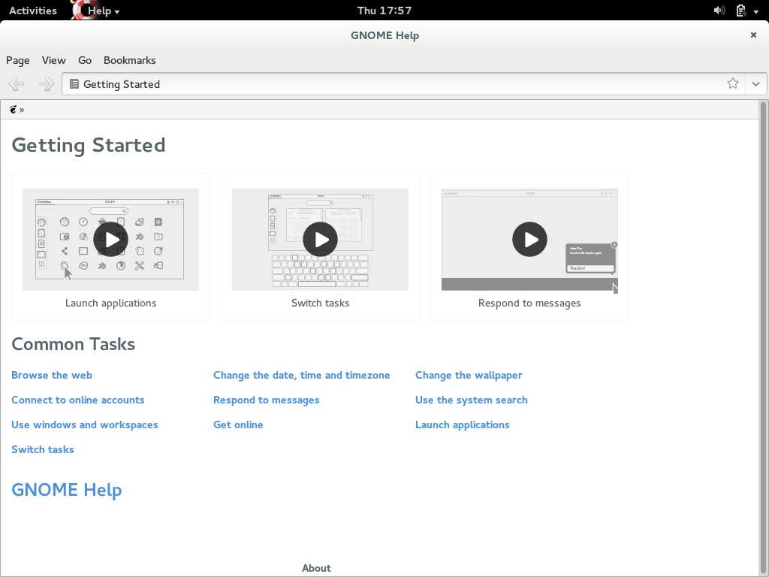Viewport: 769px width, 577px height.
Task: Open the View menu
Action: point(53,60)
